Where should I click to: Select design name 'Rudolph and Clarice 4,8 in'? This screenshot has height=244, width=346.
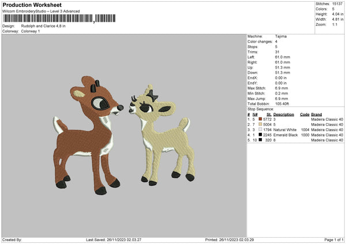coord(43,26)
